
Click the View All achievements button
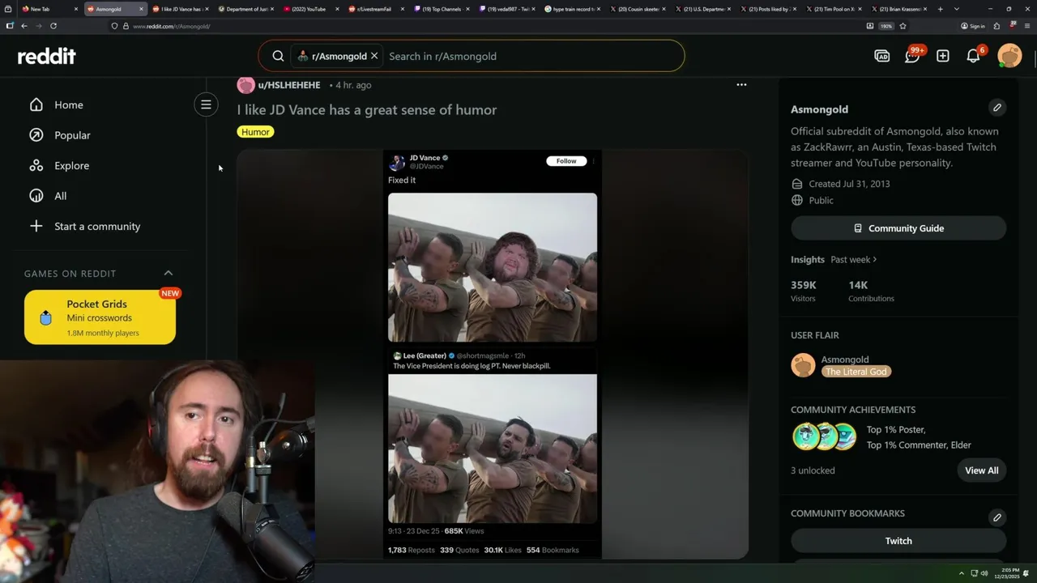tap(981, 470)
